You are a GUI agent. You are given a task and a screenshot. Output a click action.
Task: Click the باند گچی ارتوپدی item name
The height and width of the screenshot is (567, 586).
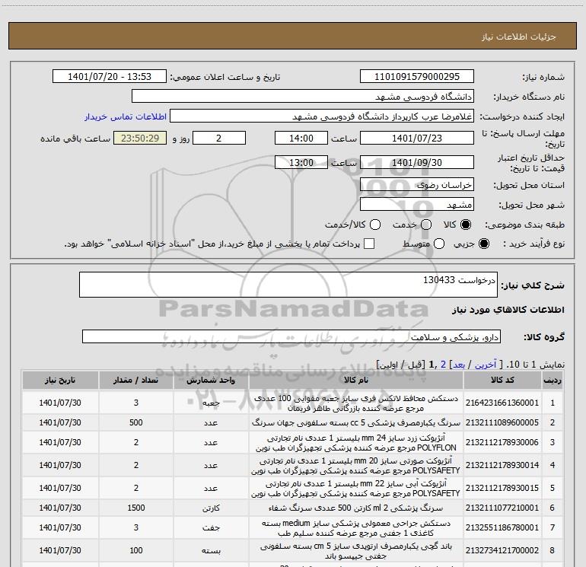pos(356,550)
